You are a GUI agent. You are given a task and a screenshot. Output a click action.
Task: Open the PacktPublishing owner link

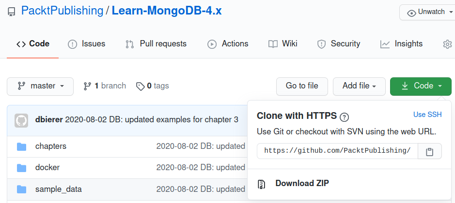point(62,11)
